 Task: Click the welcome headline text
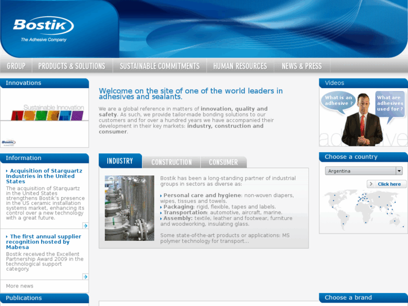(x=191, y=94)
